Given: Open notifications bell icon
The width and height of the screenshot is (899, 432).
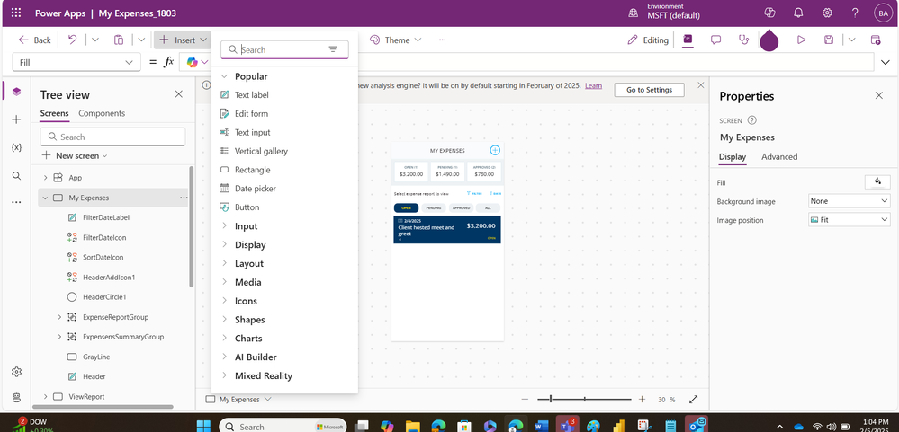Looking at the screenshot, I should pos(798,13).
